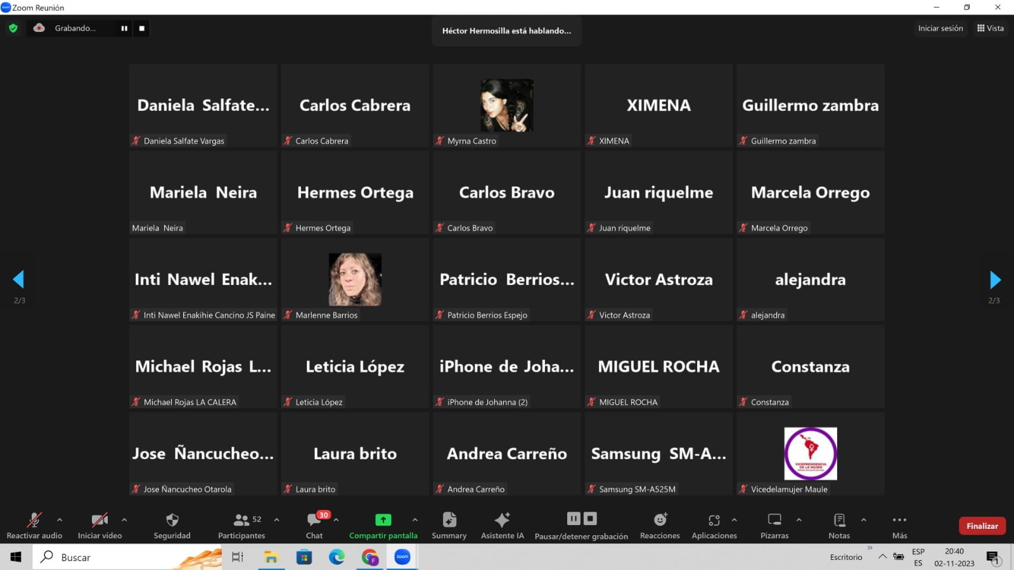Open the Summary tool
This screenshot has width=1014, height=570.
point(449,526)
